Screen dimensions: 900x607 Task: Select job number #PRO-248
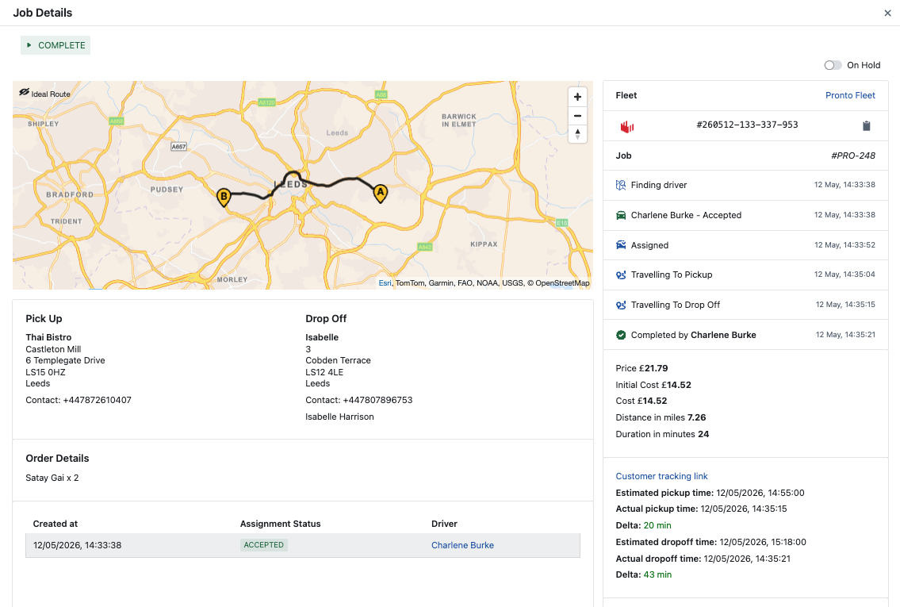pyautogui.click(x=853, y=156)
